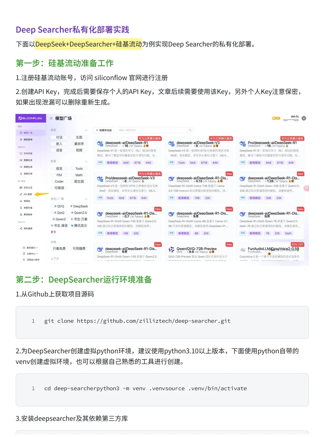Open 模型广场 via its cube icon in sidebar

tap(21, 133)
